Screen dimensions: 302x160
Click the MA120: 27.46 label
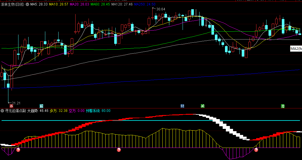(x=122, y=4)
